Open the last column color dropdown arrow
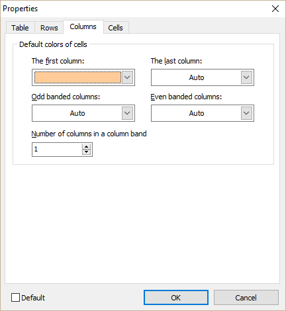This screenshot has width=286, height=311. pyautogui.click(x=246, y=77)
